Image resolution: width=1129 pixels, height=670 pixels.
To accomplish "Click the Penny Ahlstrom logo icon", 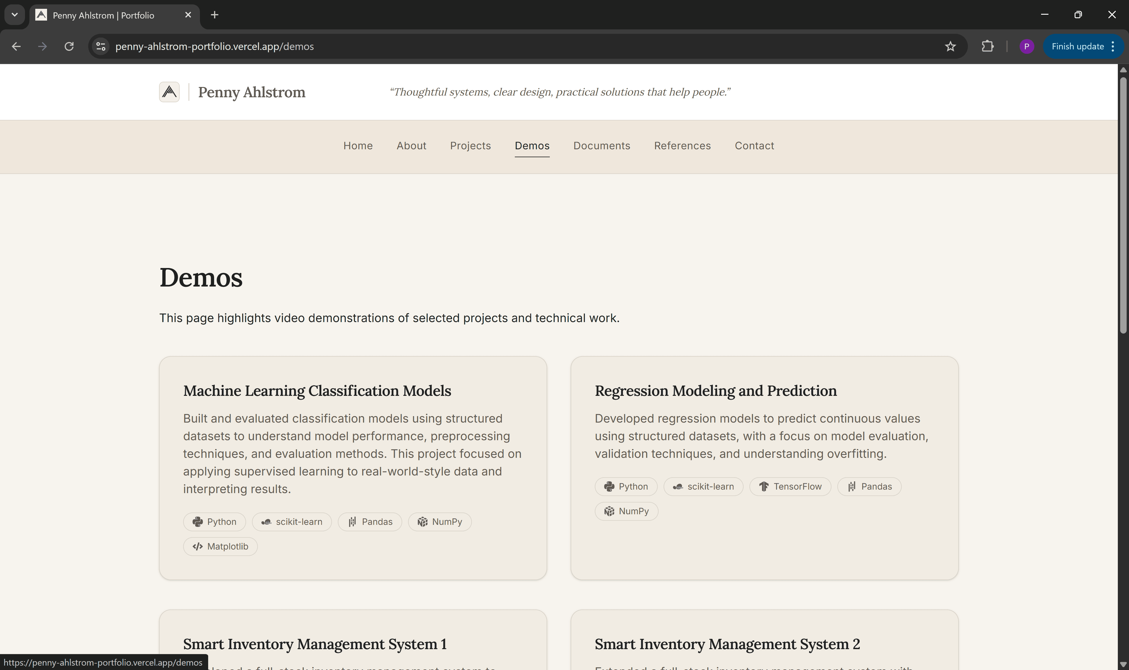I will click(x=169, y=92).
